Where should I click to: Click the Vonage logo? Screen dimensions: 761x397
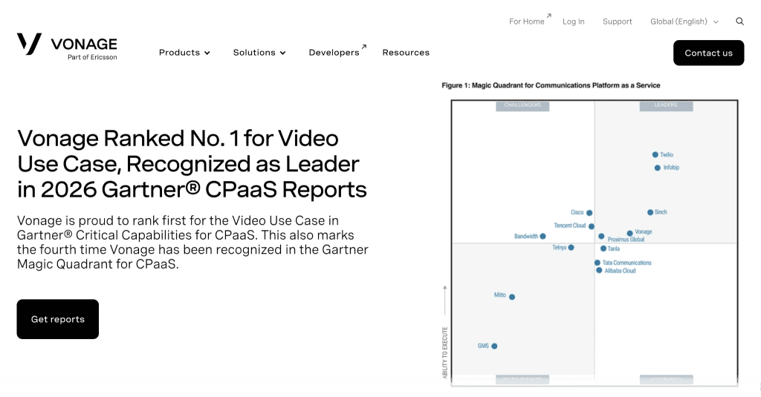67,47
